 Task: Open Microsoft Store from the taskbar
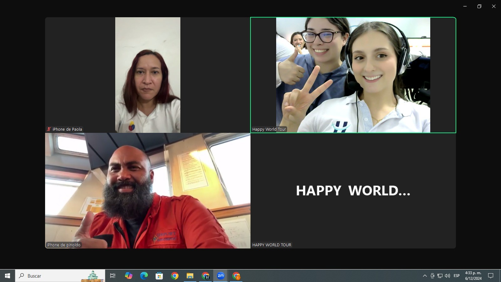(x=159, y=276)
